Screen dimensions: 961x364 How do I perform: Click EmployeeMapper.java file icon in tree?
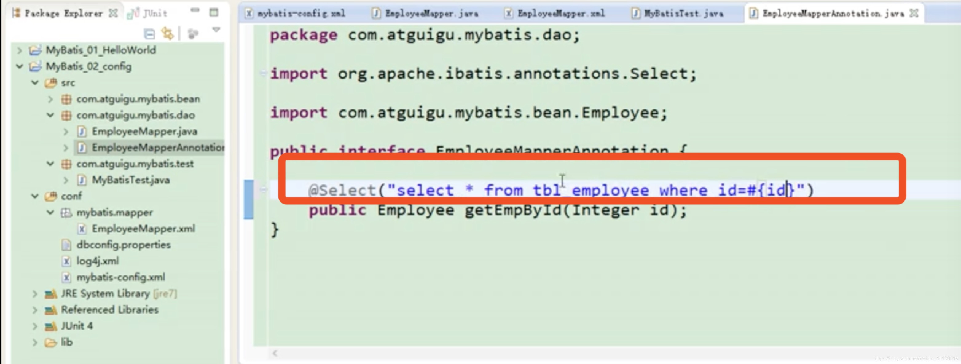click(x=82, y=131)
